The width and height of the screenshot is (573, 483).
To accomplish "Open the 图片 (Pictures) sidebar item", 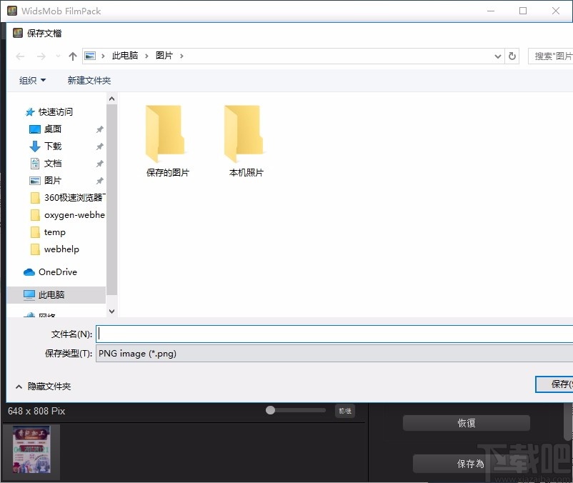I will tap(54, 180).
